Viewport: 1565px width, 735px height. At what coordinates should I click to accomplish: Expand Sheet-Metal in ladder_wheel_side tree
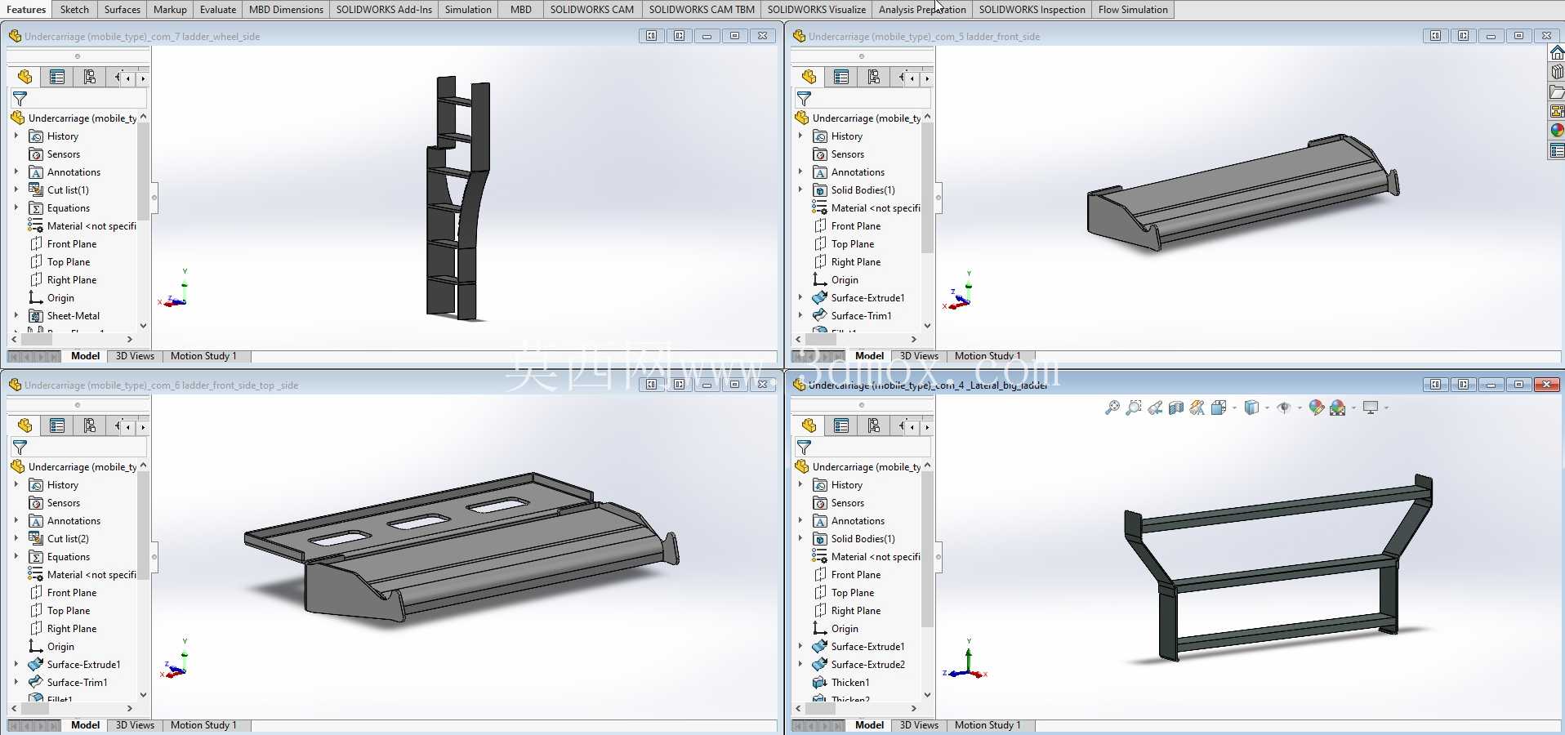(x=16, y=315)
